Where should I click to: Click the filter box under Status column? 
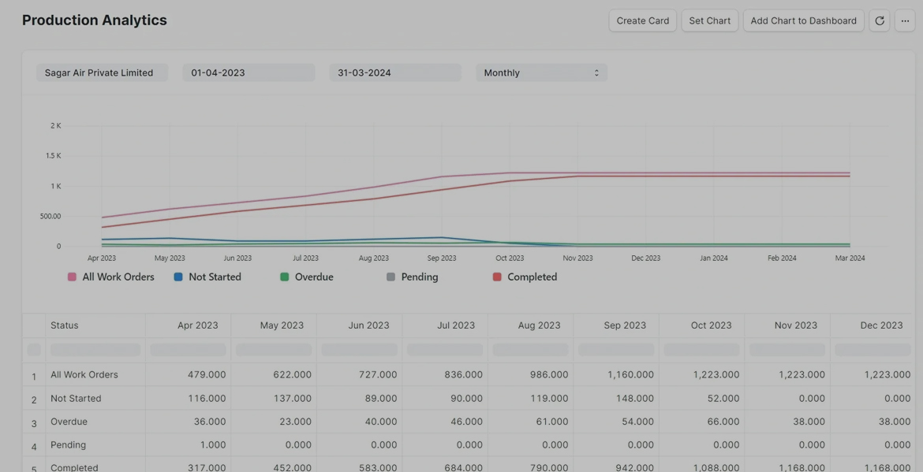pos(95,349)
